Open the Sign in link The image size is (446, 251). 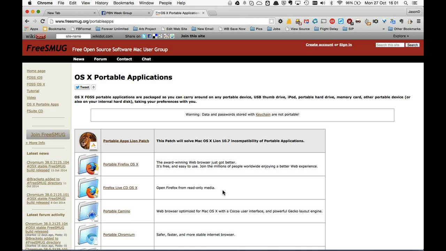click(x=345, y=45)
